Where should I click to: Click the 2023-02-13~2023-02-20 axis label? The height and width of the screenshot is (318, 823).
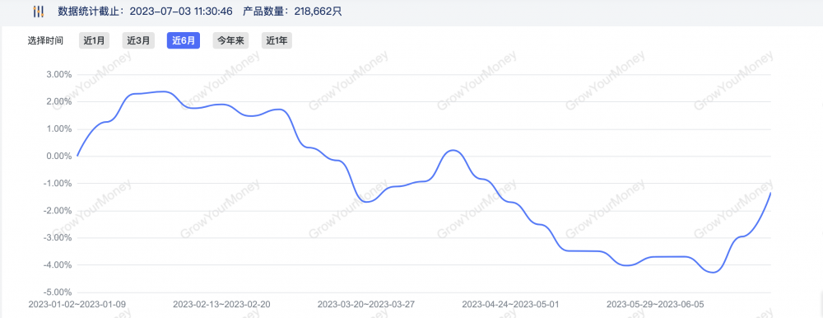(x=221, y=304)
